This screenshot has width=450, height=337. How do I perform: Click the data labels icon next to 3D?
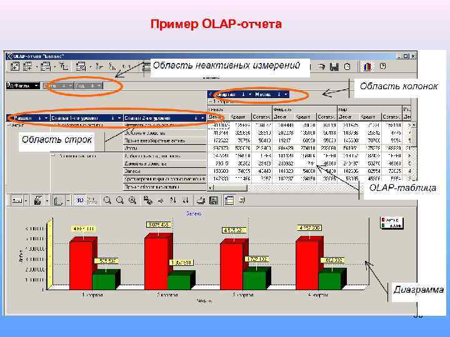[x=92, y=200]
